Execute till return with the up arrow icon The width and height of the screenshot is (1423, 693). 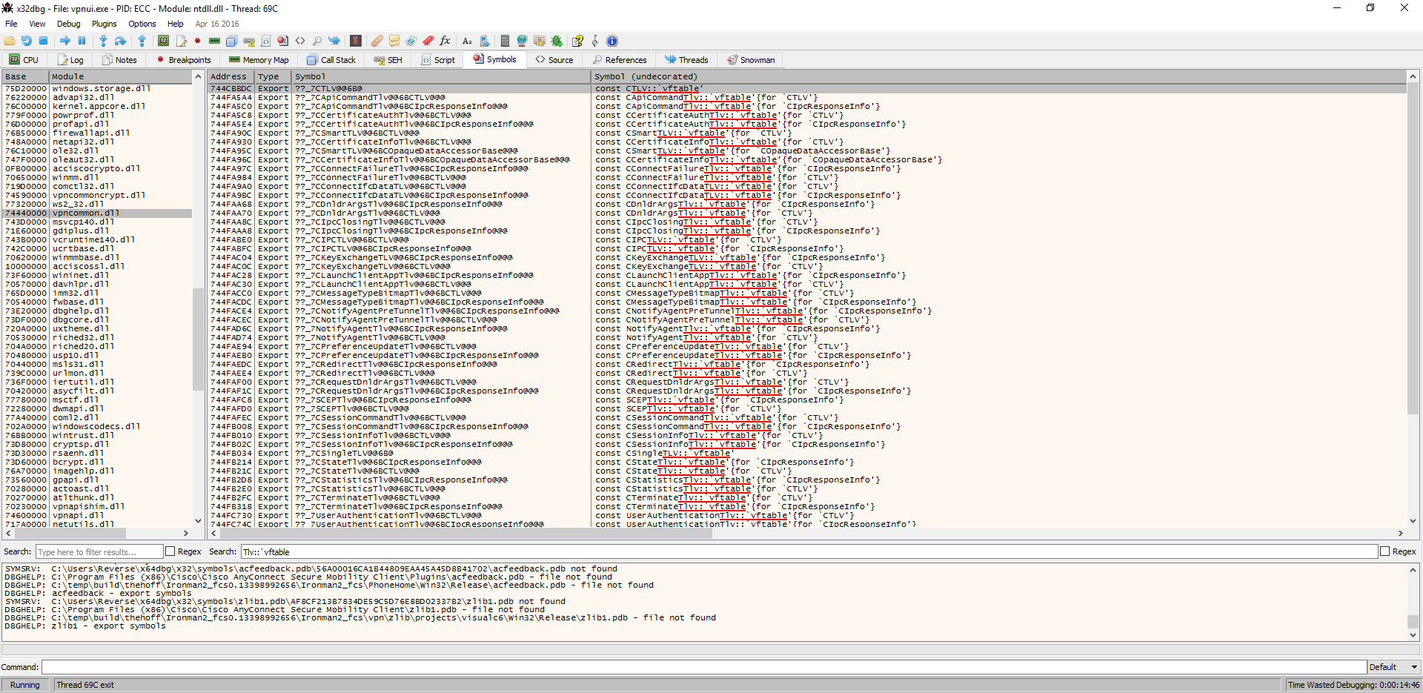point(142,41)
